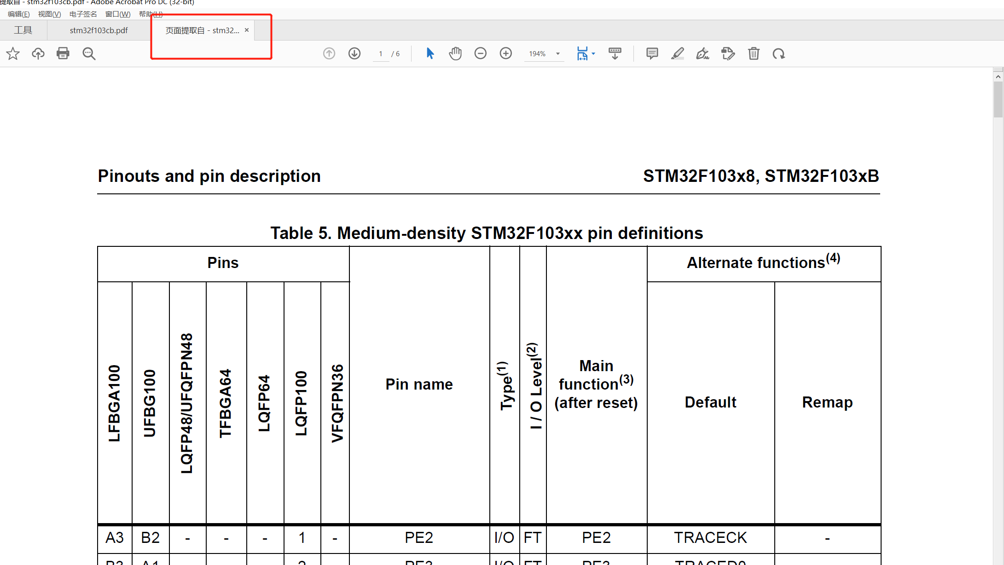
Task: Open the sign document pen tool
Action: pyautogui.click(x=703, y=54)
